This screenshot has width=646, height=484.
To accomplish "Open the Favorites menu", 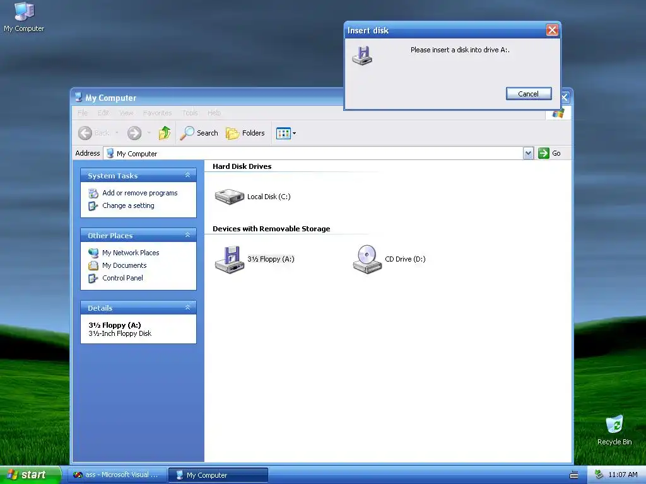I will 157,113.
